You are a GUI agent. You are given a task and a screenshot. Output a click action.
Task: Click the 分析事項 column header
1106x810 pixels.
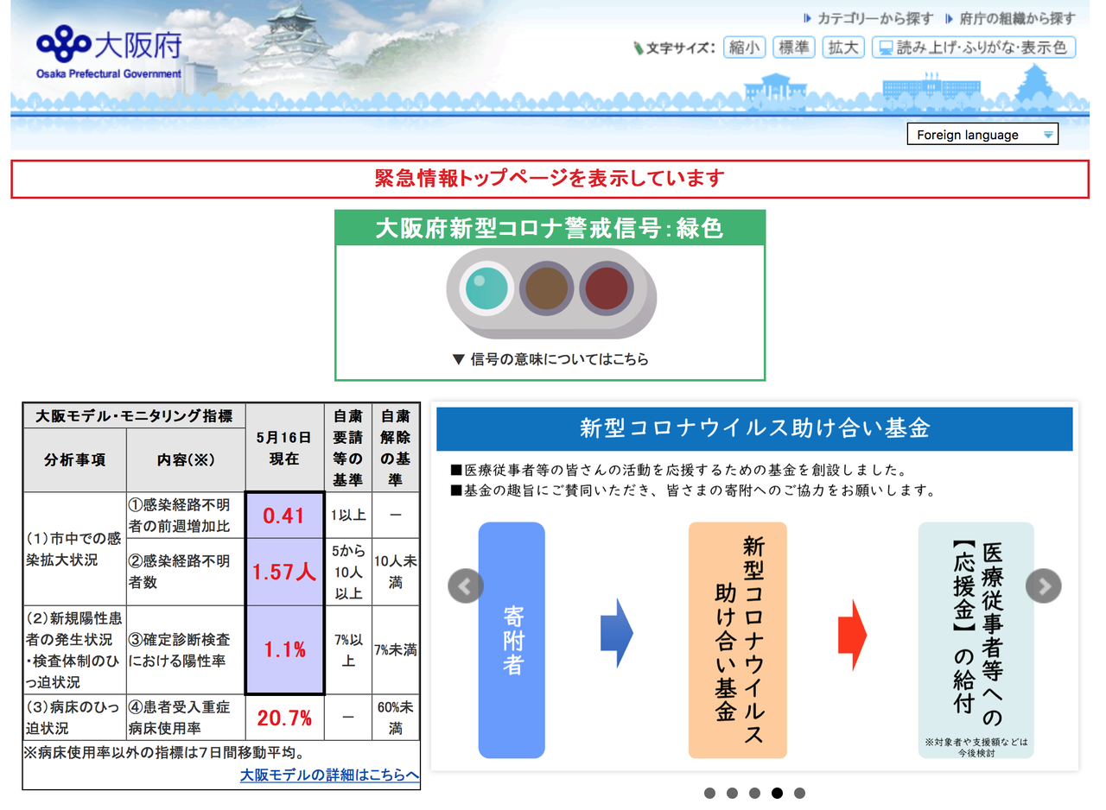74,460
